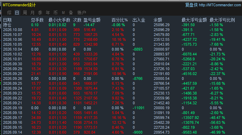The height and width of the screenshot is (135, 242).
Task: Click the 最大浮亏比例 column header
Action: tap(222, 20)
